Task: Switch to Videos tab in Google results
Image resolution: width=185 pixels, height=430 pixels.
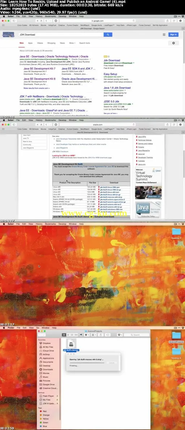Action: point(40,43)
